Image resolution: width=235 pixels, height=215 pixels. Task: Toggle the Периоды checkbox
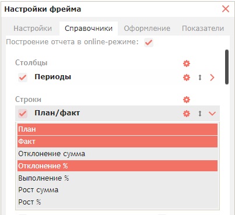(23, 77)
